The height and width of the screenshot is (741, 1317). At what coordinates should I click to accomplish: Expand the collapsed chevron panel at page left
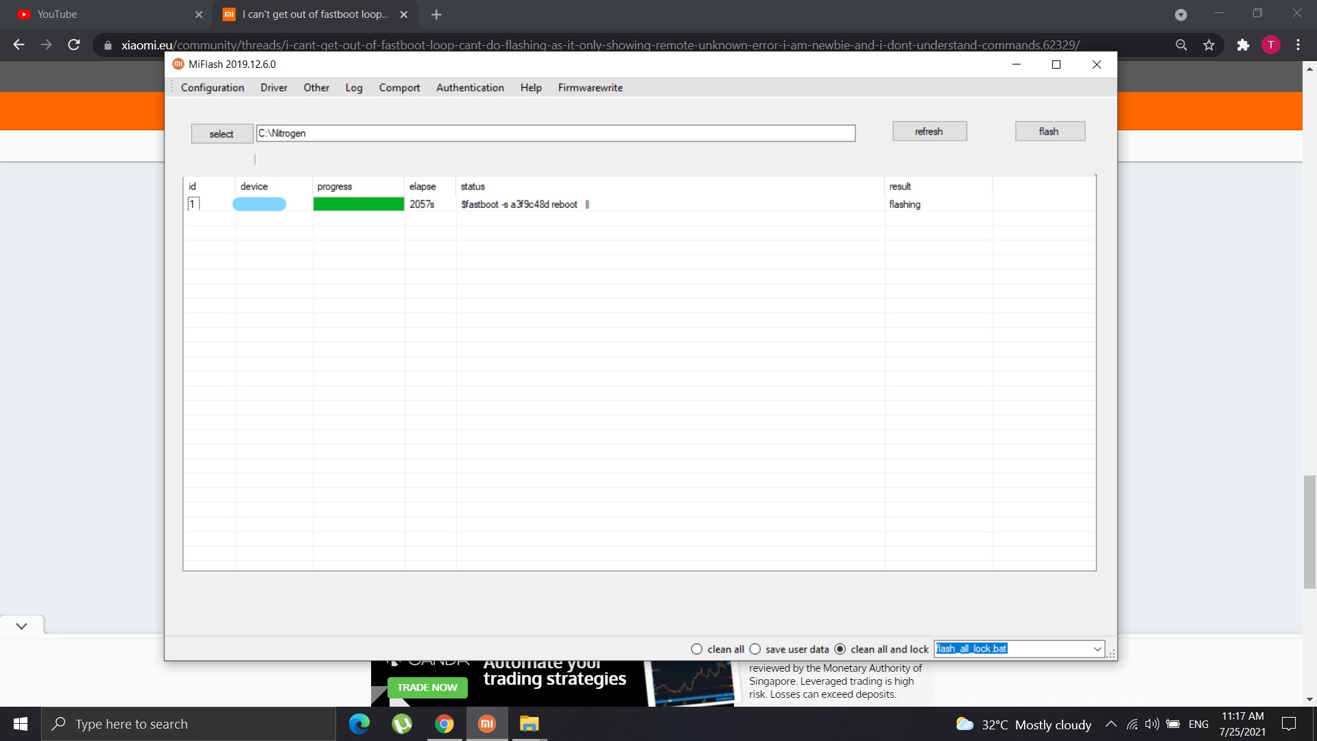point(22,626)
